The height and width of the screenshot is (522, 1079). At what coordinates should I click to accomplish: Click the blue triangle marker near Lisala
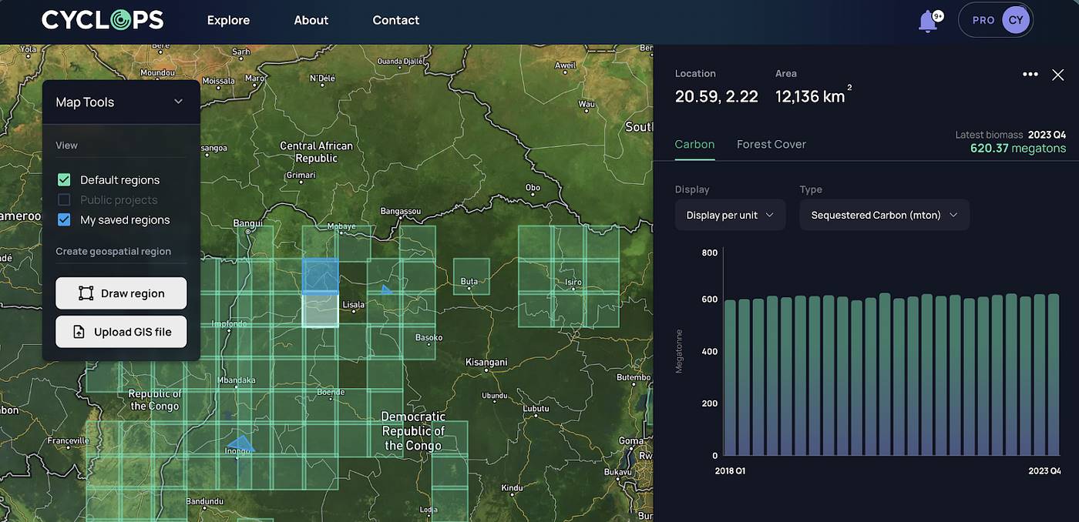tap(387, 290)
